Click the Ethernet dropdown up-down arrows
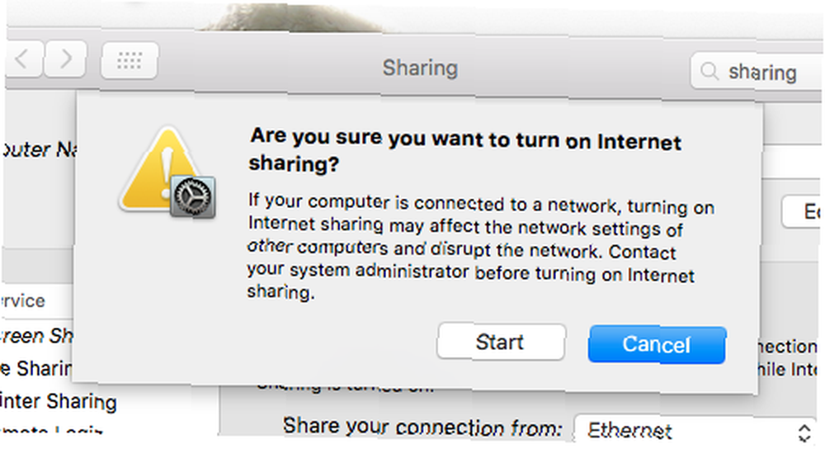Image resolution: width=825 pixels, height=449 pixels. 804,432
